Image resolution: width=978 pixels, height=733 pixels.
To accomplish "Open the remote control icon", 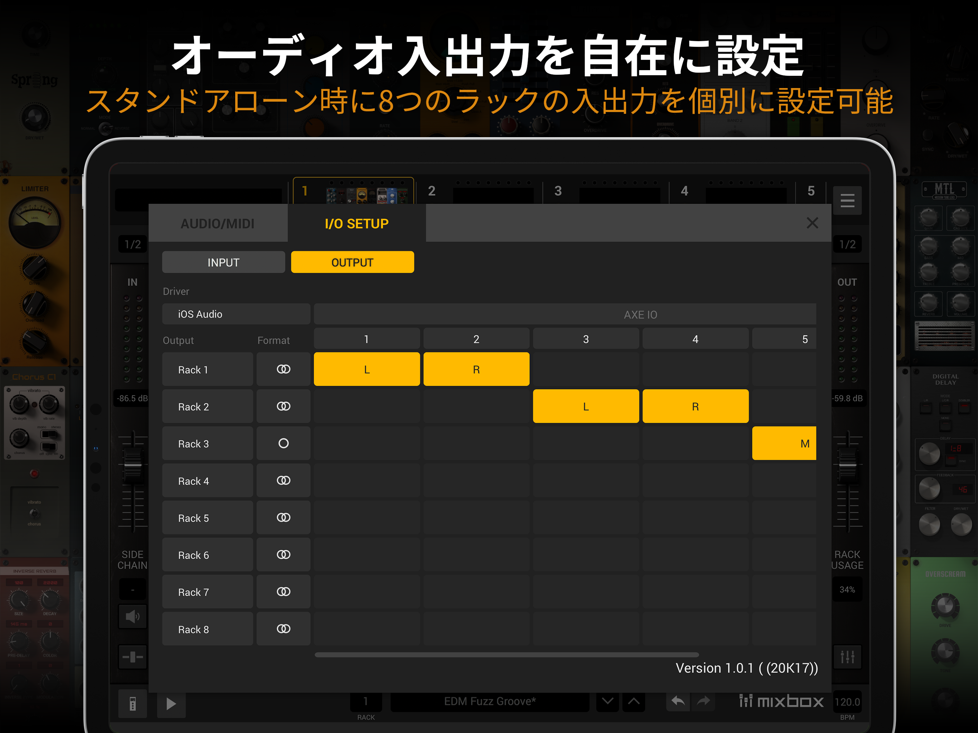I will [x=132, y=704].
